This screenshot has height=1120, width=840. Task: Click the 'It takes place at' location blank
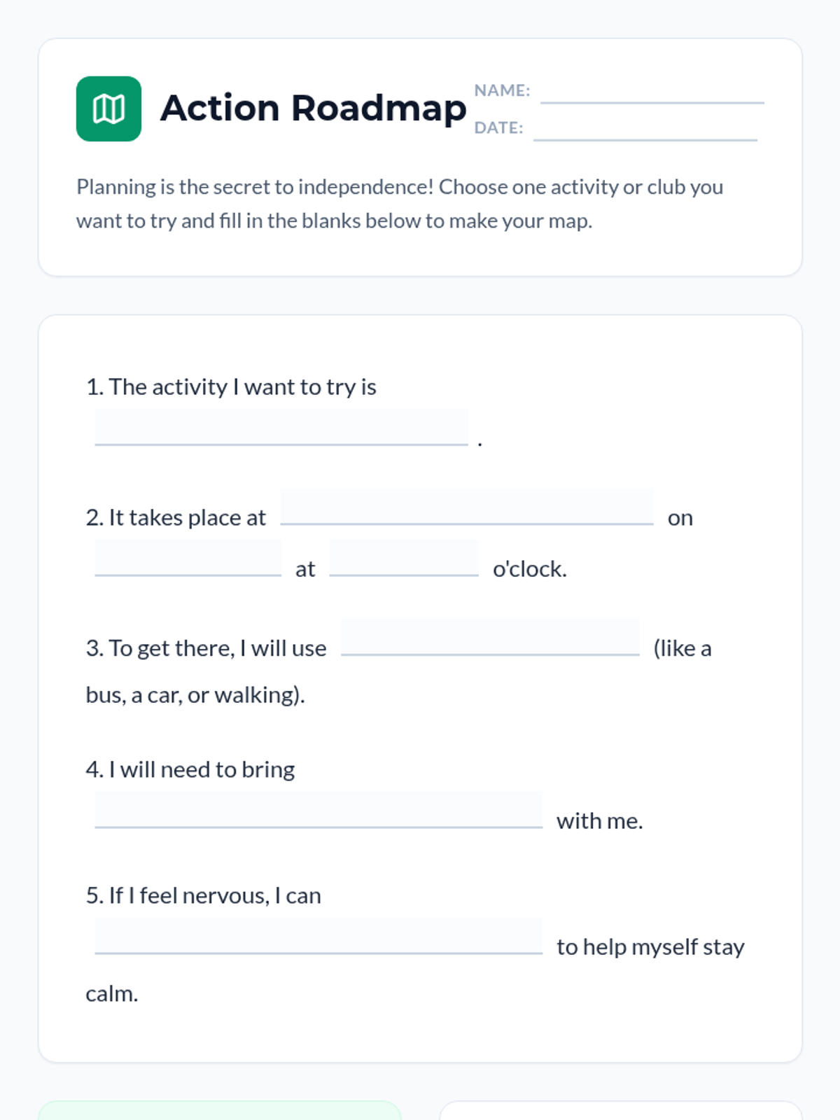pos(466,507)
